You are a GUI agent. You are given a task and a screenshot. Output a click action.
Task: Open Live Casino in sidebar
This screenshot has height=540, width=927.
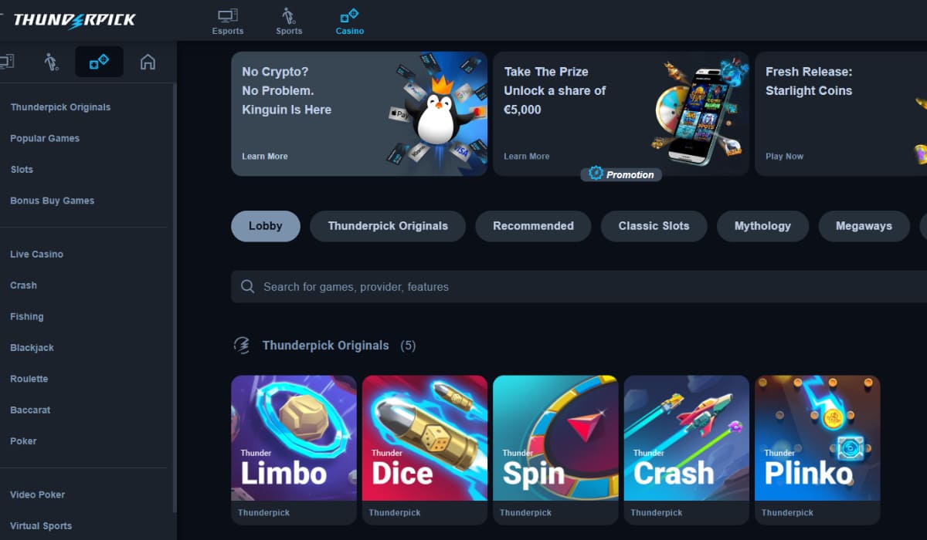point(36,254)
